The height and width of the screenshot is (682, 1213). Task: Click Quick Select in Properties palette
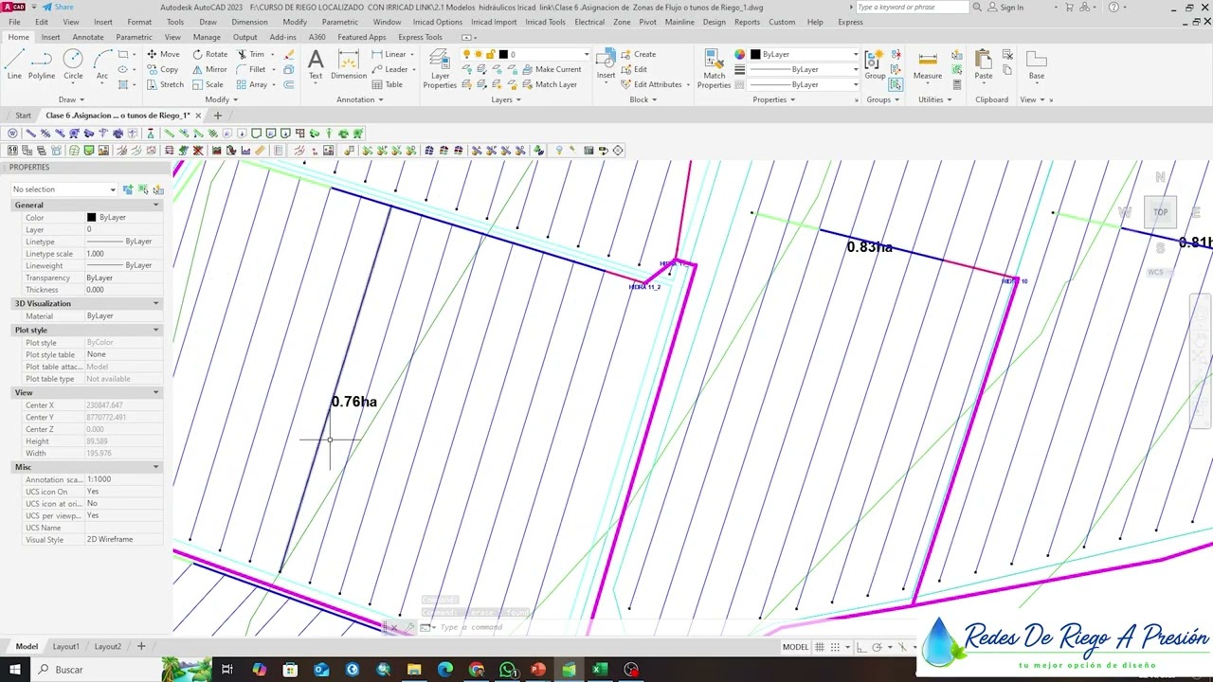[x=157, y=189]
